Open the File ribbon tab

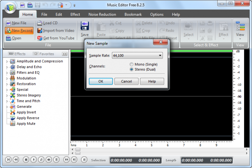(x=44, y=14)
